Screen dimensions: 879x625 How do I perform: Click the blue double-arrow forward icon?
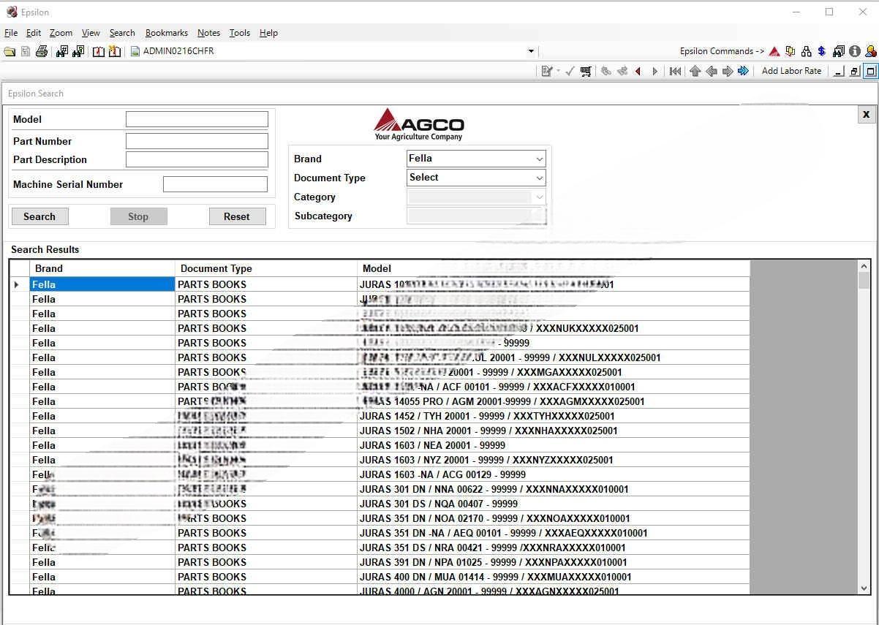pyautogui.click(x=743, y=71)
